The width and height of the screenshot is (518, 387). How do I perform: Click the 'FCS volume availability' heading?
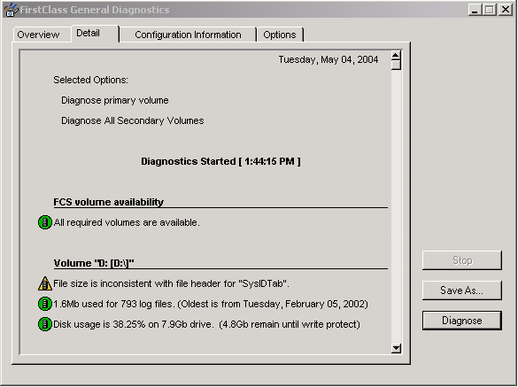[x=108, y=202]
